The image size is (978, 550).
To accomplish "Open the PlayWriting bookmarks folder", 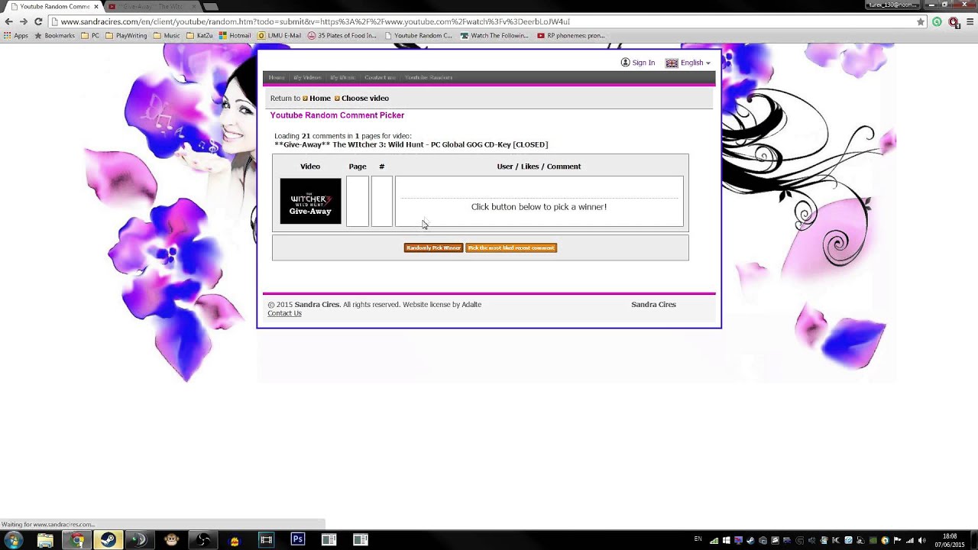I will pyautogui.click(x=126, y=35).
